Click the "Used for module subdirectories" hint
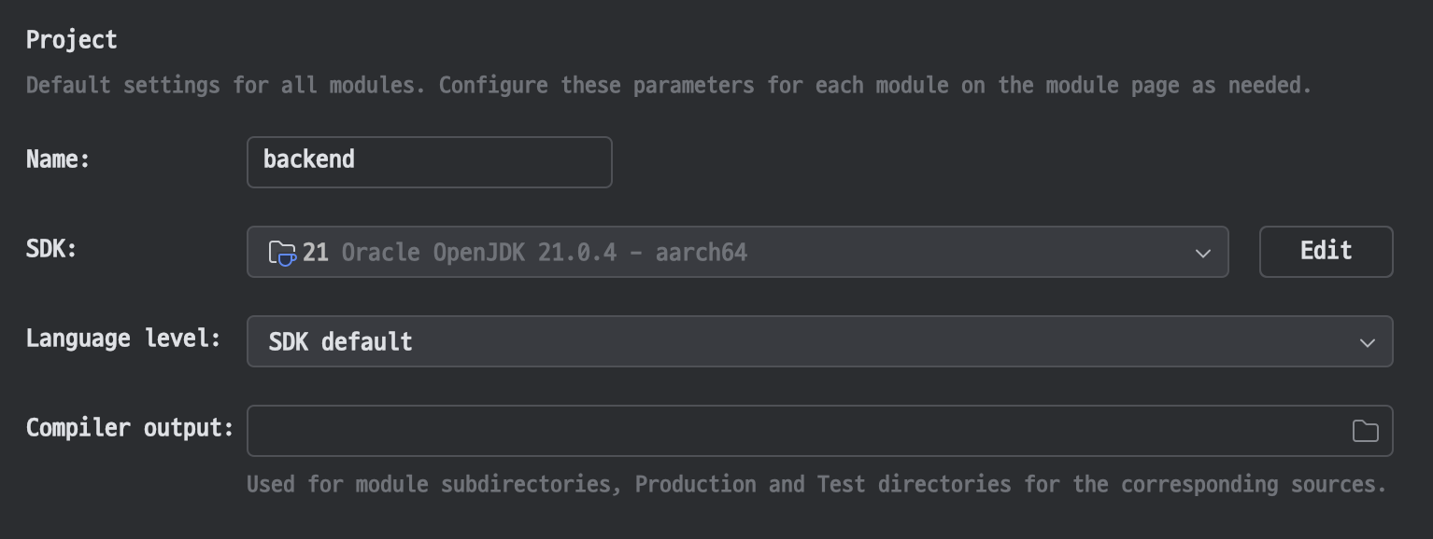The width and height of the screenshot is (1433, 539). point(435,485)
